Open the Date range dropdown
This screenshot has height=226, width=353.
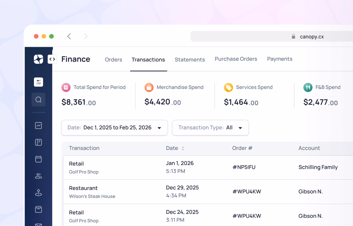(115, 128)
